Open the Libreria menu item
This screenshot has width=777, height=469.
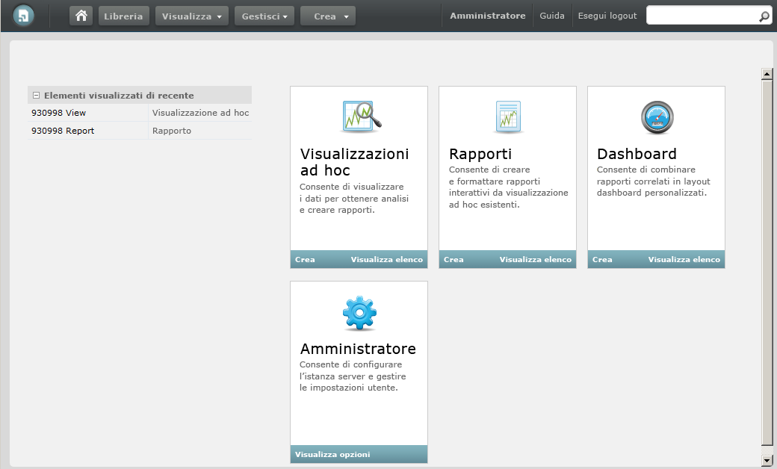tap(123, 16)
